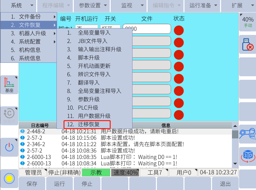Click the 退出 button

[x=225, y=184]
